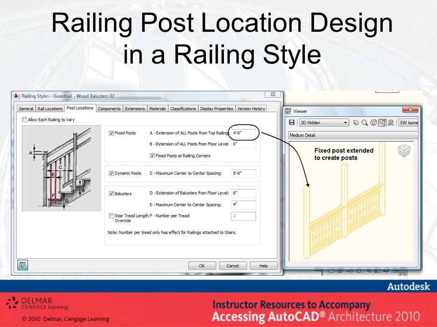Click the Save icon in Viewer toolbar

click(x=291, y=123)
